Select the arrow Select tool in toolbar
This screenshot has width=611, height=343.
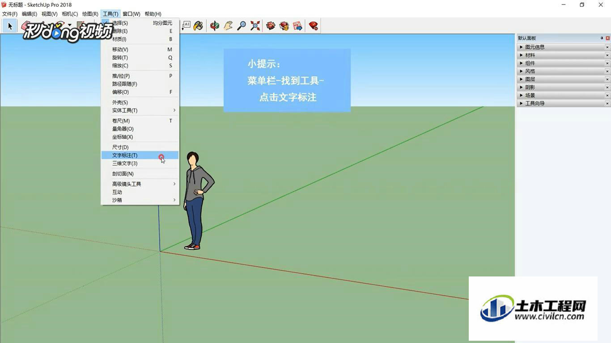[9, 26]
